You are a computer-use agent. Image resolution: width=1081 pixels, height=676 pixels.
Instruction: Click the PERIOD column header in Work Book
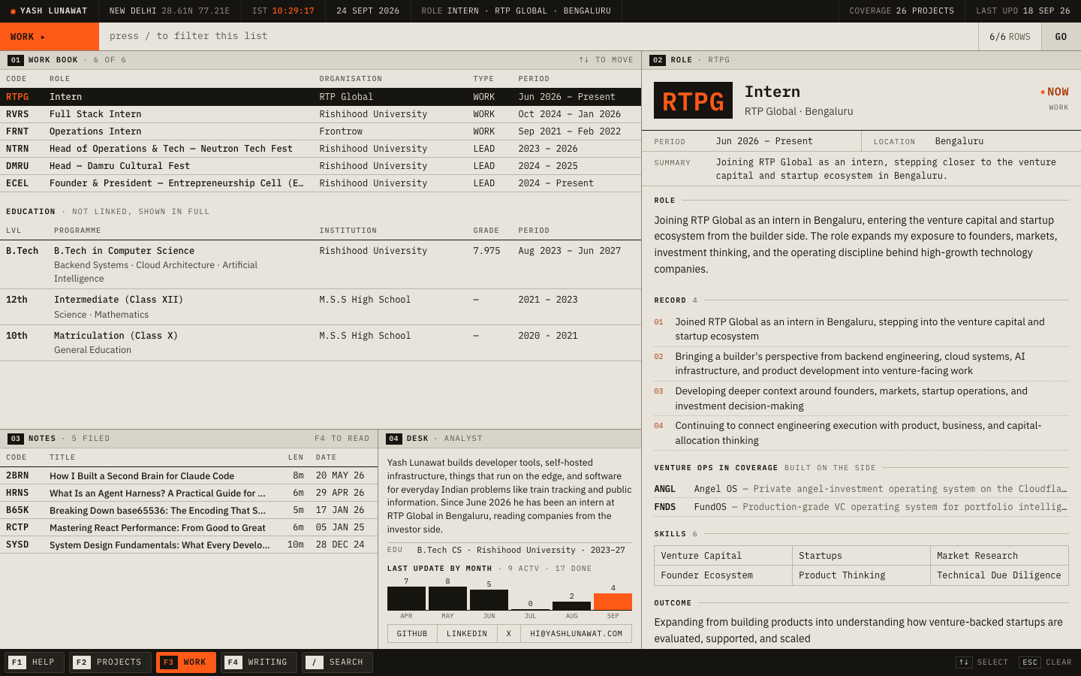(534, 79)
